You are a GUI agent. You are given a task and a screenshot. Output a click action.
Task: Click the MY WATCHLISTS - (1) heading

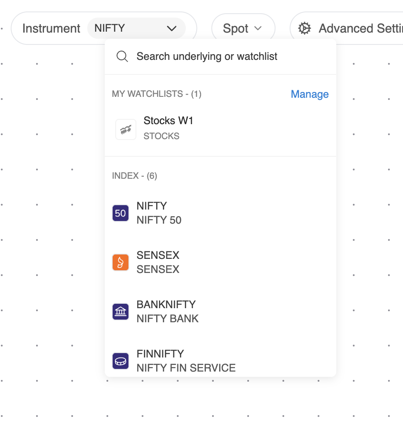[157, 94]
